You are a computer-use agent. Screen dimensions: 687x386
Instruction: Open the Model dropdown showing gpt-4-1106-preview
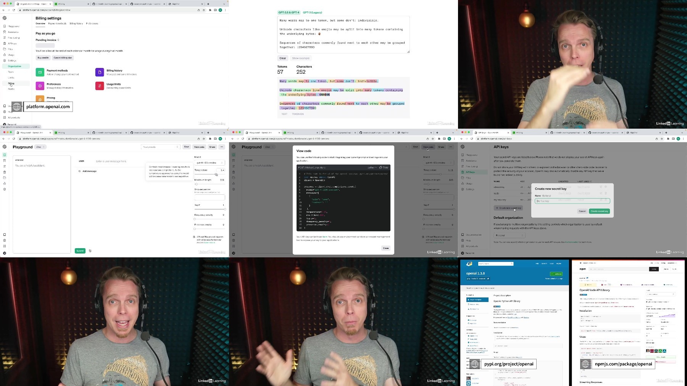point(210,163)
